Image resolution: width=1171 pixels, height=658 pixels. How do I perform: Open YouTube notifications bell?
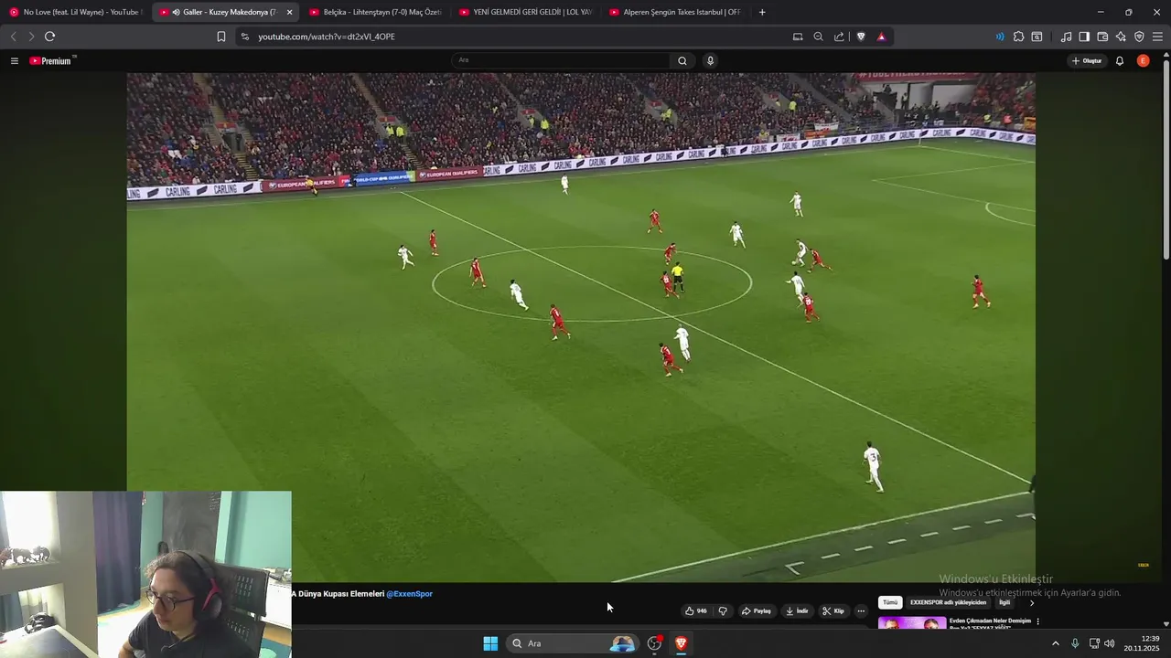tap(1120, 60)
